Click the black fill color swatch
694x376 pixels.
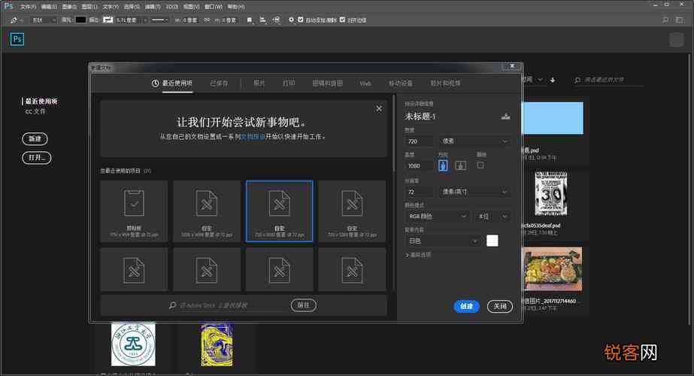click(80, 20)
